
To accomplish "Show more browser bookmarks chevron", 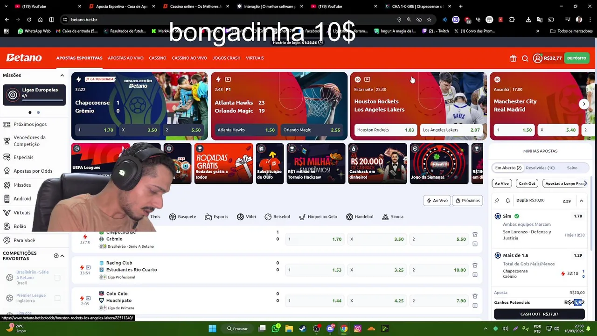I will click(538, 31).
